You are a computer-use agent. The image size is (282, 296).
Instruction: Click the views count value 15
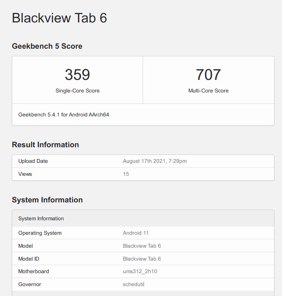pos(126,174)
